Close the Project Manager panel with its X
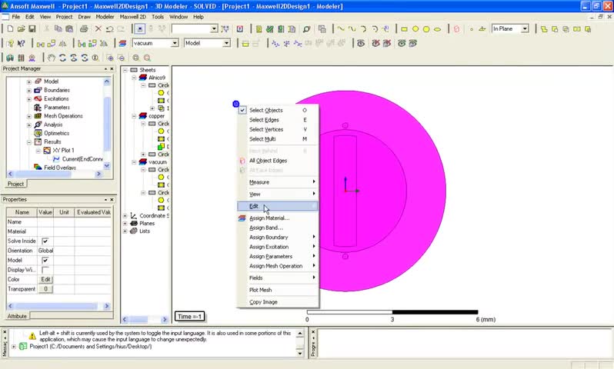 [x=112, y=69]
